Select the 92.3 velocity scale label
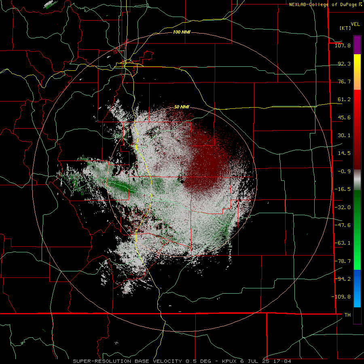Screen dimensions: 364x364 344,63
